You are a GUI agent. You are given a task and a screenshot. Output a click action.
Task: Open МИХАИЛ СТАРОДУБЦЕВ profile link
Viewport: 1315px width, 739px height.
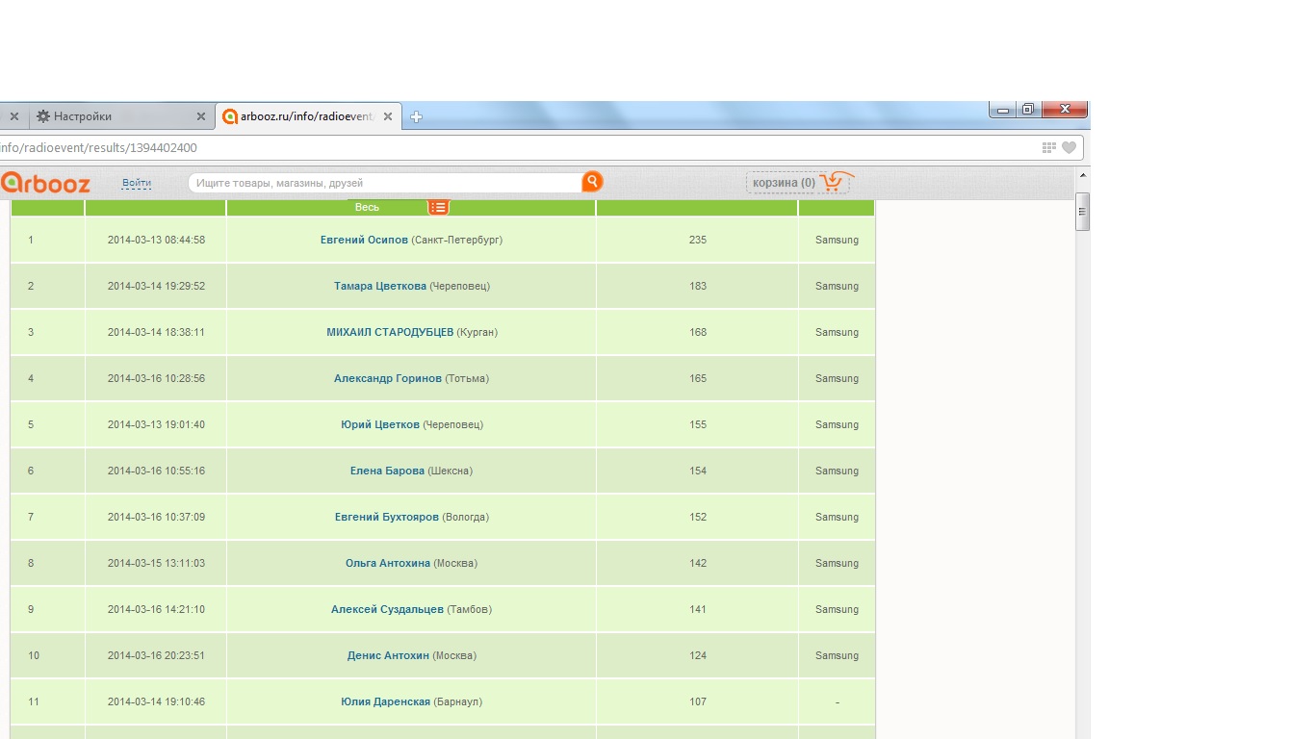(x=390, y=332)
